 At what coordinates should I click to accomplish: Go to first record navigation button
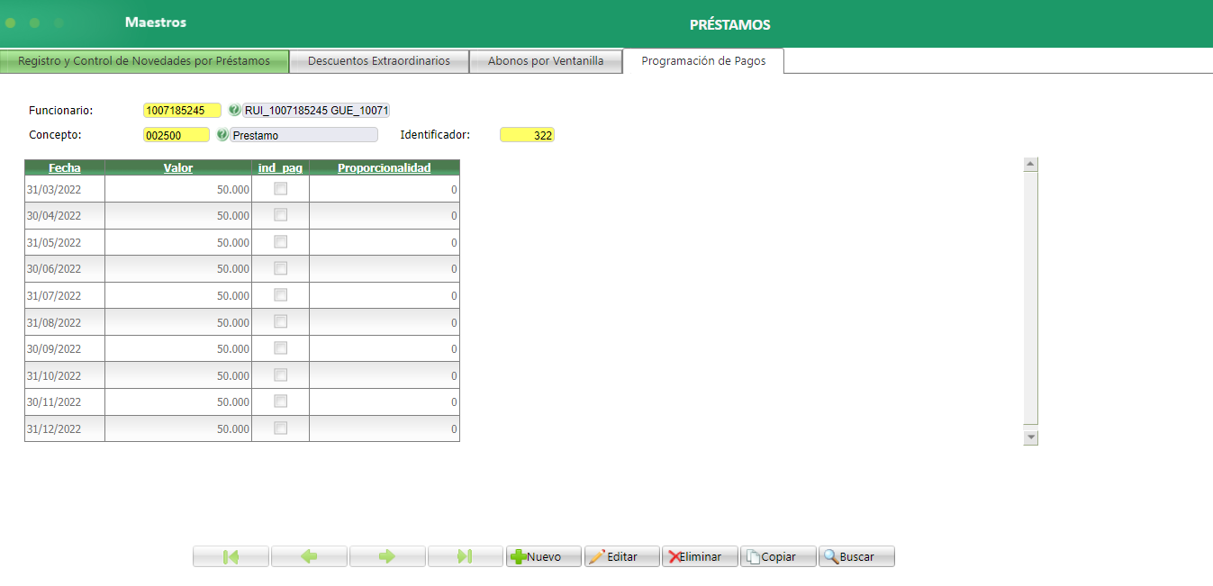coord(231,556)
